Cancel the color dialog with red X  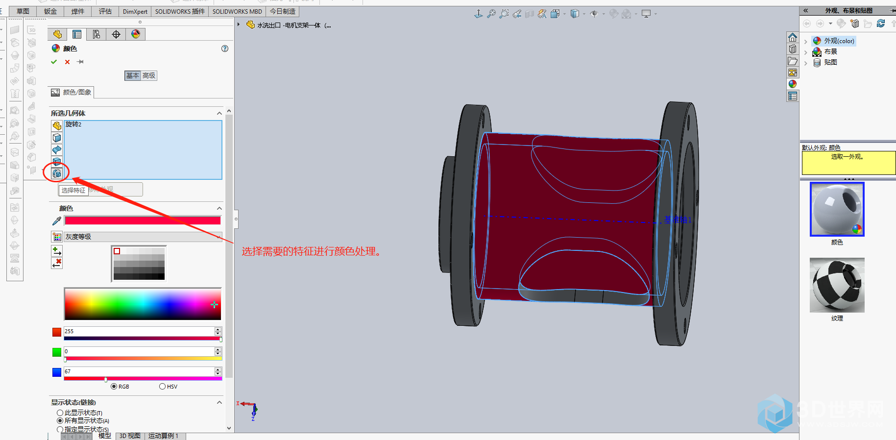click(67, 62)
